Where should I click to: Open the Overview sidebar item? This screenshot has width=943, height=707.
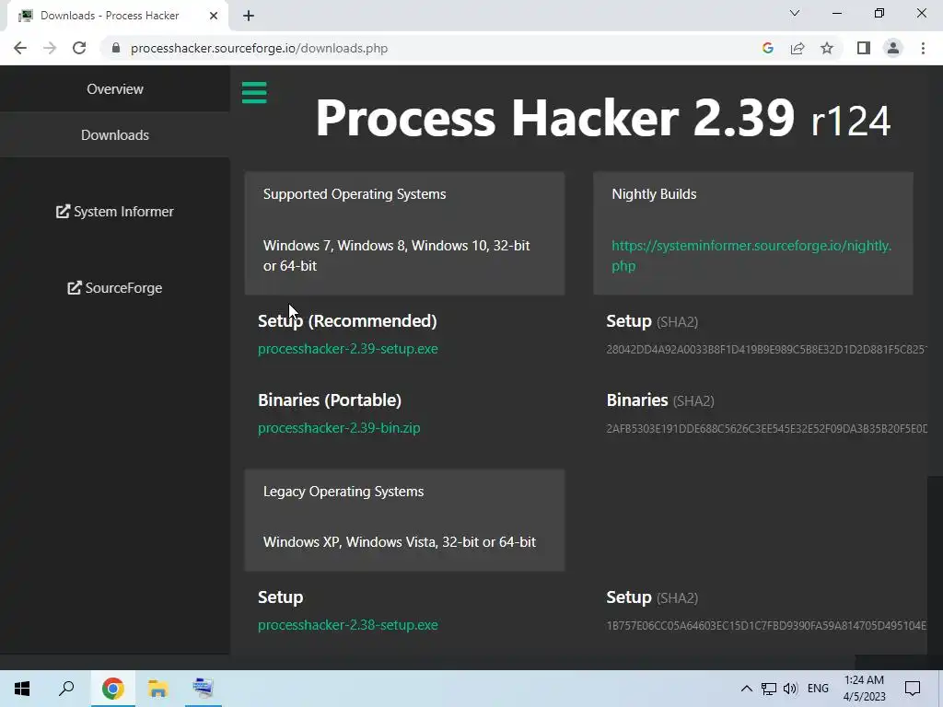(x=115, y=89)
